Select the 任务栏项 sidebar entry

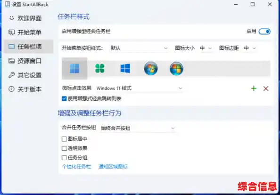click(29, 47)
